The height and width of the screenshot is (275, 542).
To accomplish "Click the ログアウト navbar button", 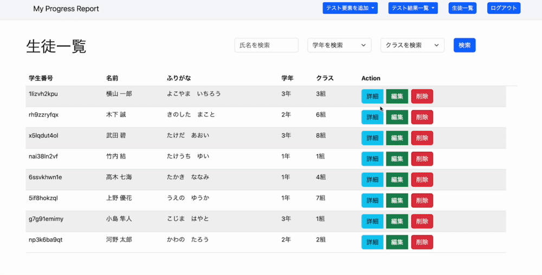I will [x=504, y=8].
